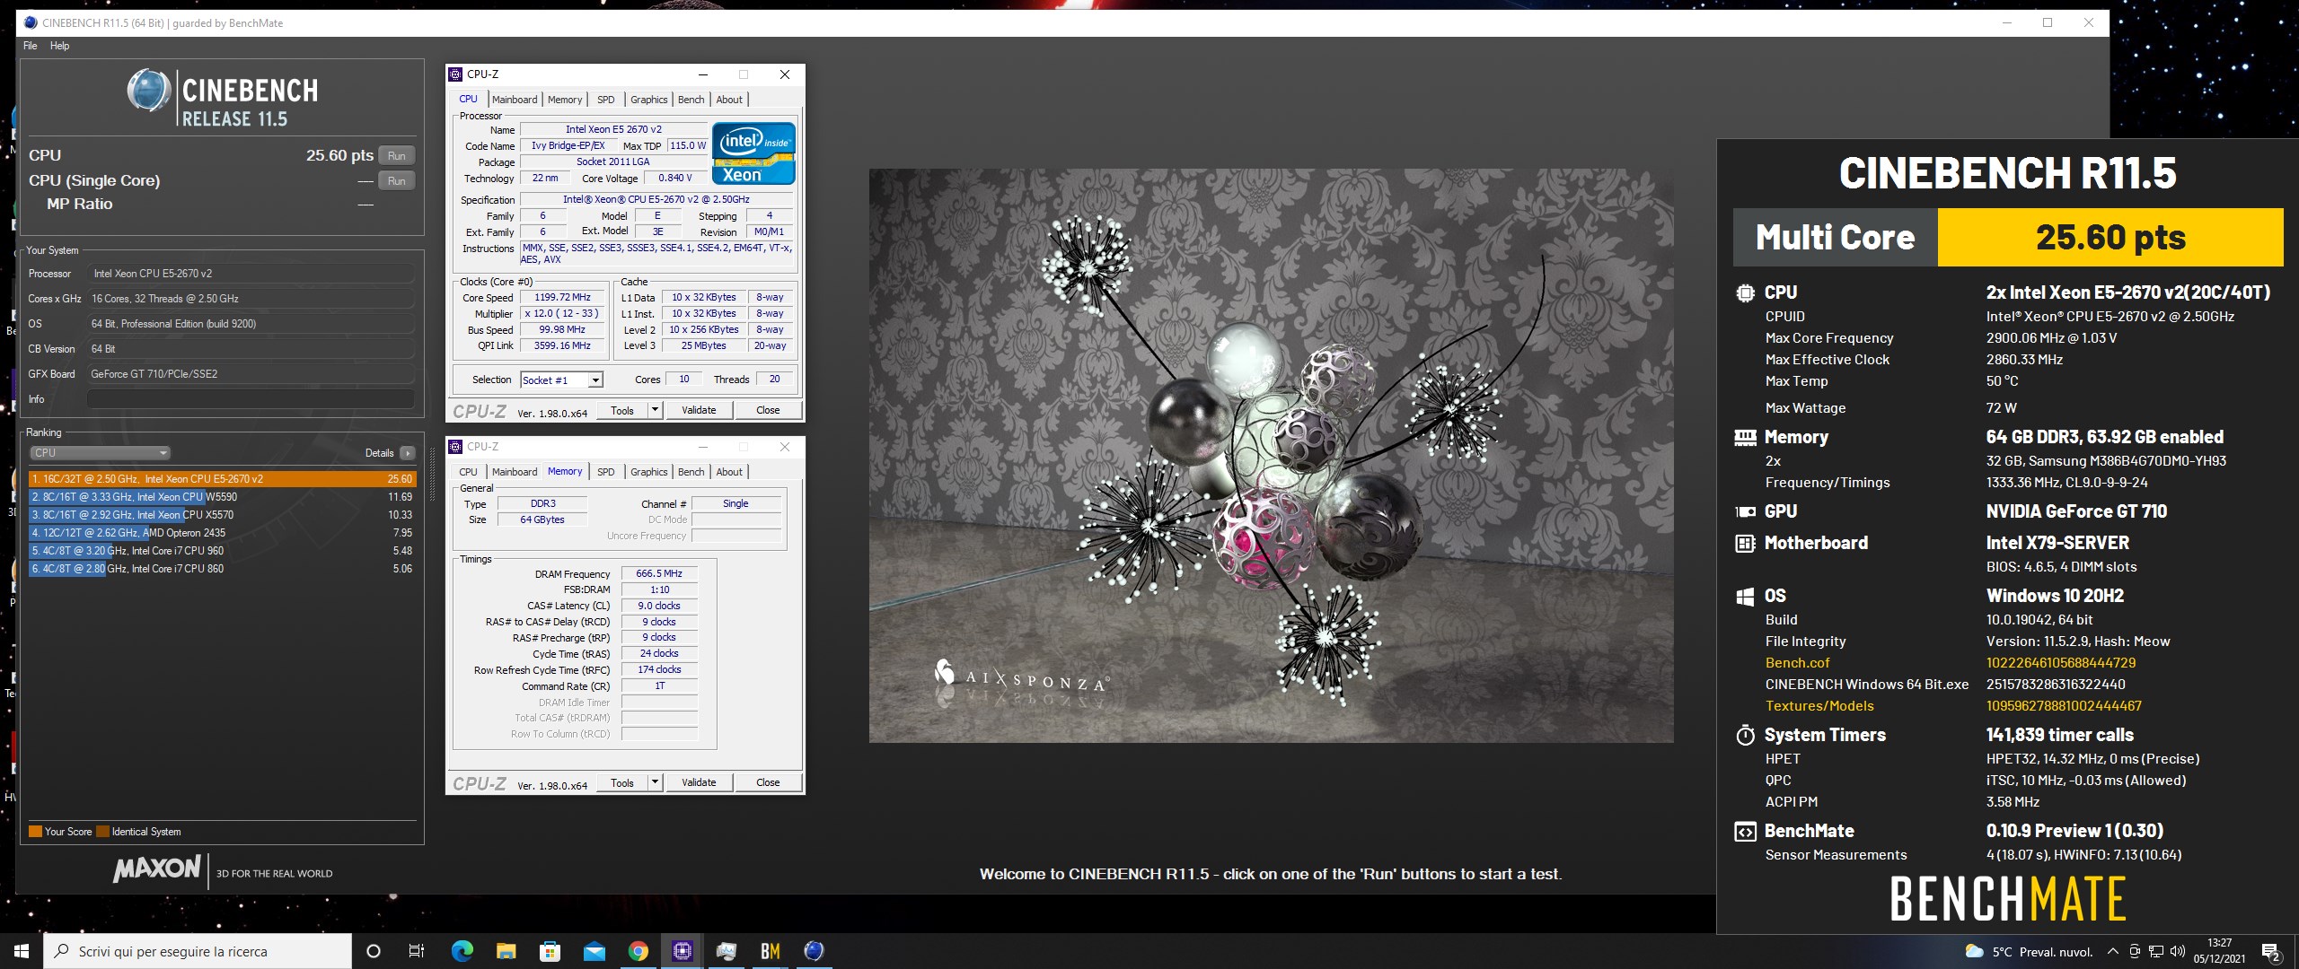Viewport: 2299px width, 969px height.
Task: Open Graphics tab in upper CPU-Z window
Action: pos(648,100)
